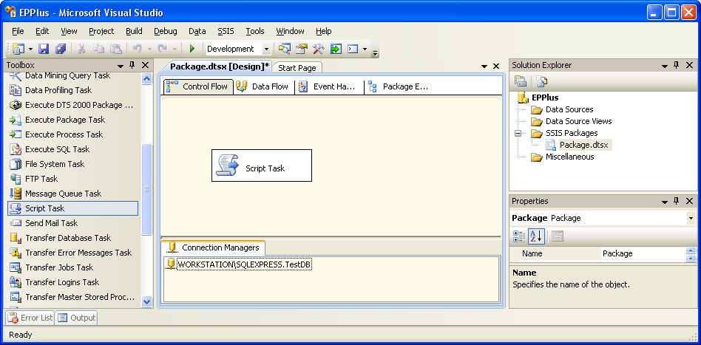Click the Solution Explorer Properties toolbar icon
This screenshot has width=701, height=345.
click(x=521, y=81)
